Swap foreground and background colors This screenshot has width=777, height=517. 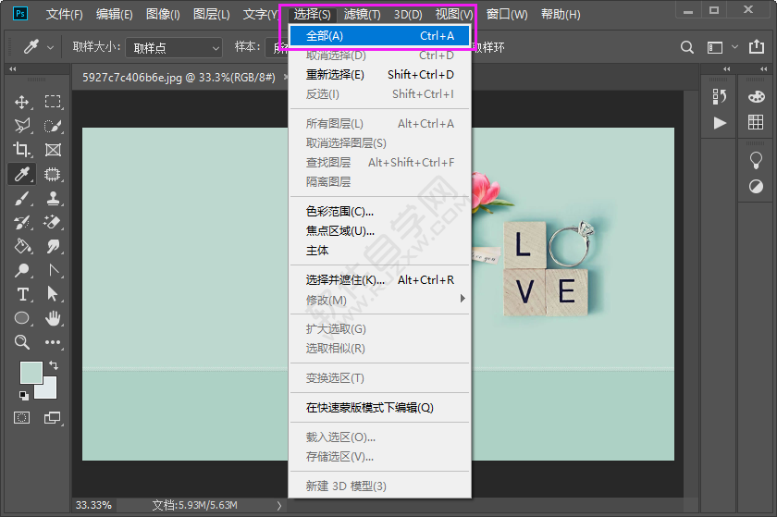[x=54, y=365]
